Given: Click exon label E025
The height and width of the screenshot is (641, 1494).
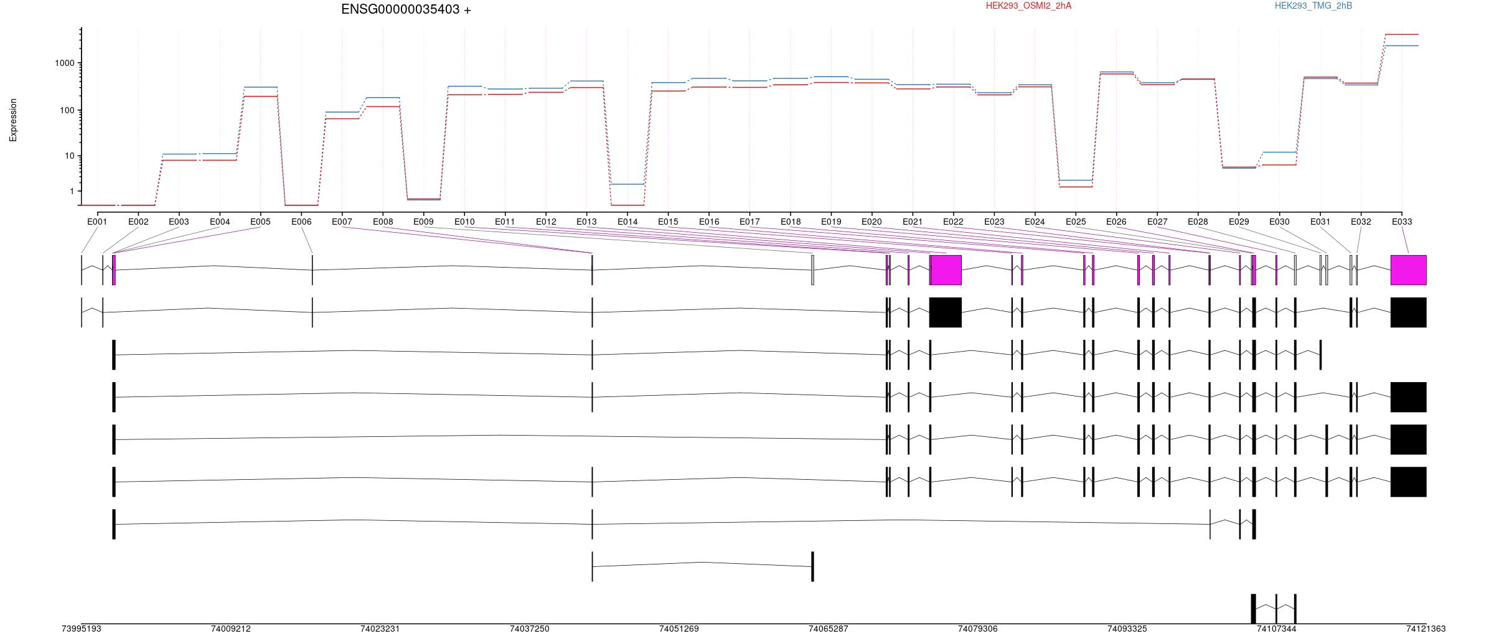Looking at the screenshot, I should point(1076,222).
